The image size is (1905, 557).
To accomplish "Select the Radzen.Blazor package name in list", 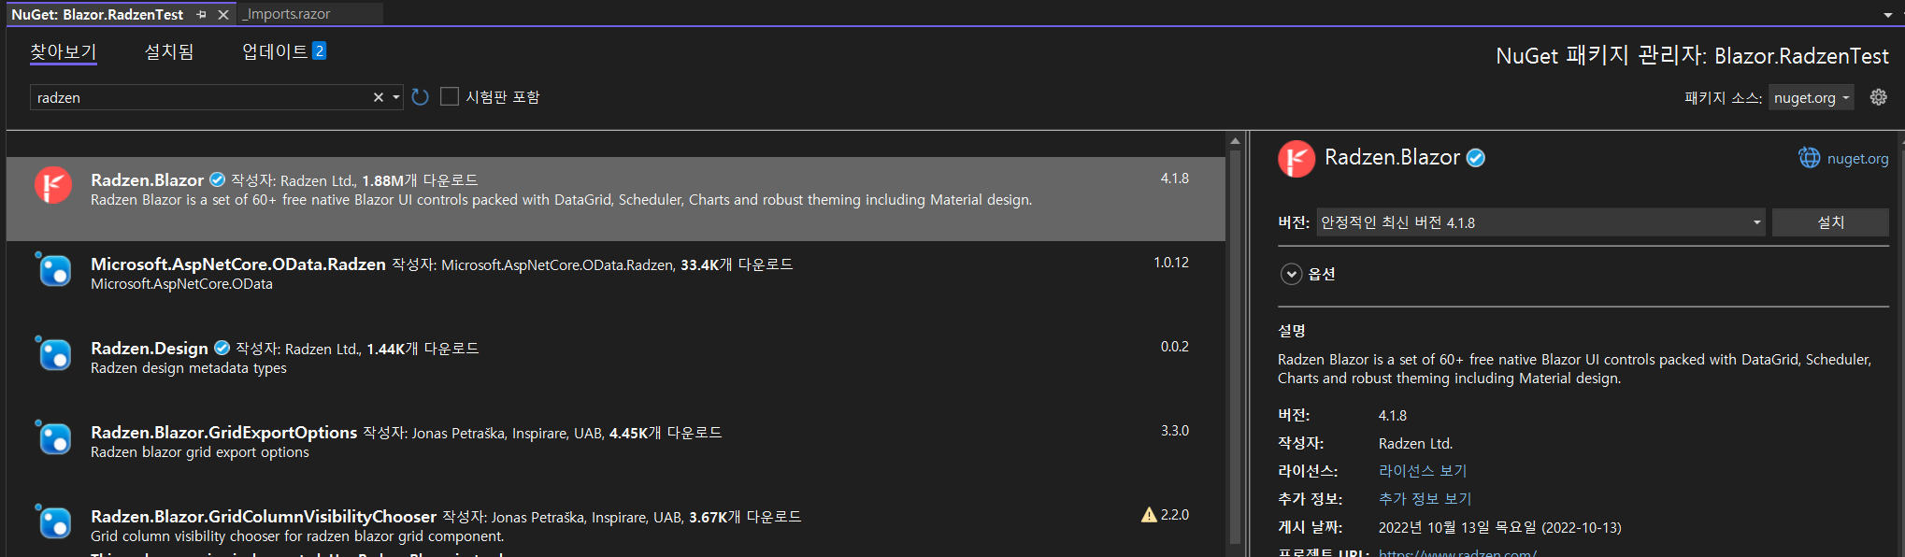I will pyautogui.click(x=147, y=179).
